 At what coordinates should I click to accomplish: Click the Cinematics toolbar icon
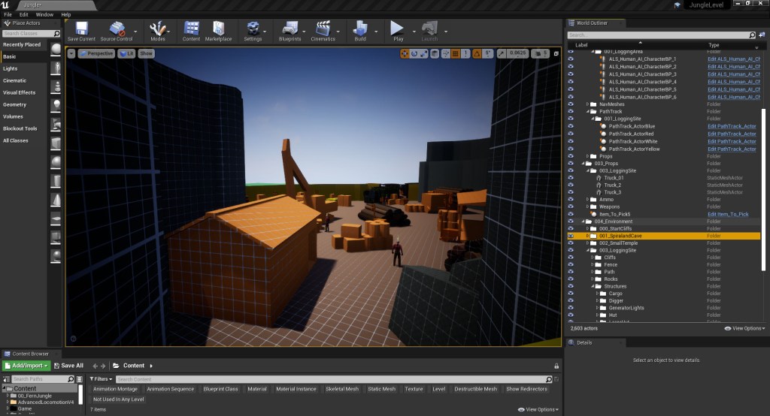[x=323, y=30]
